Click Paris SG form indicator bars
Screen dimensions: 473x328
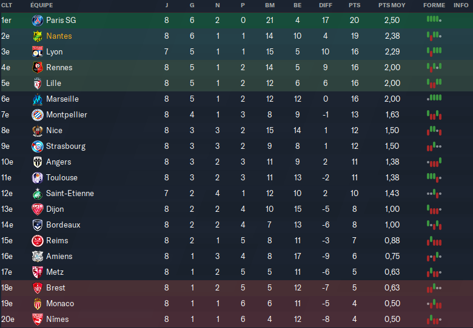point(434,19)
